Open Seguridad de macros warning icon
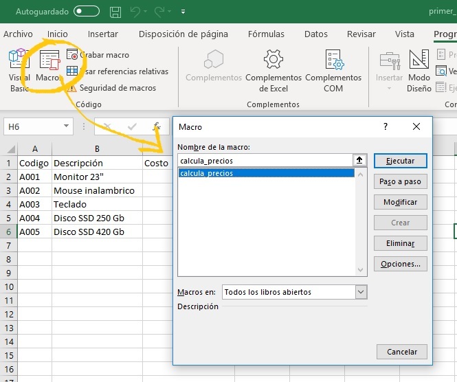Screen dimensions: 457x382 (x=72, y=88)
